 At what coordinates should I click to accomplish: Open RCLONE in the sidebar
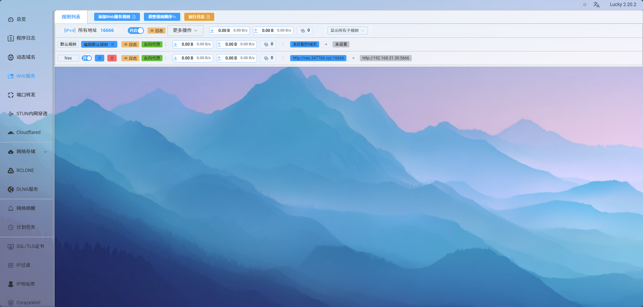(x=25, y=170)
